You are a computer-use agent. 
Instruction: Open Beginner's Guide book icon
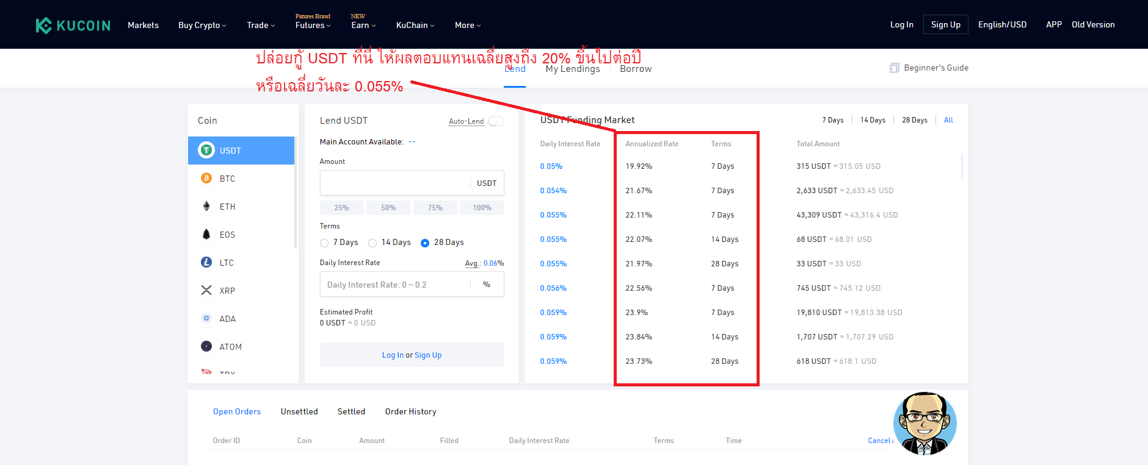pos(895,68)
